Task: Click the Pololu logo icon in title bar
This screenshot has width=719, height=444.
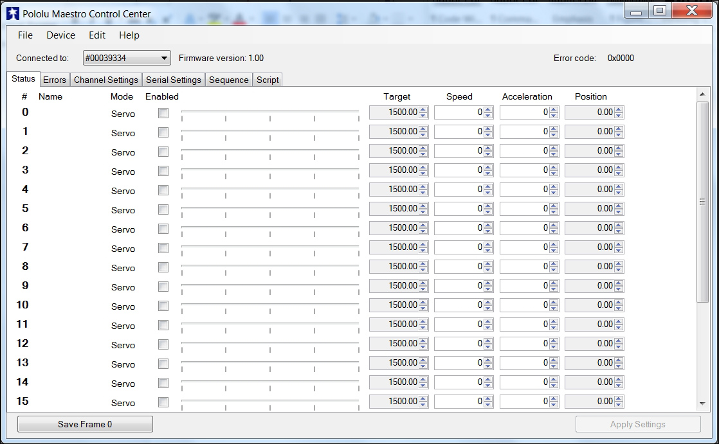Action: click(x=13, y=13)
